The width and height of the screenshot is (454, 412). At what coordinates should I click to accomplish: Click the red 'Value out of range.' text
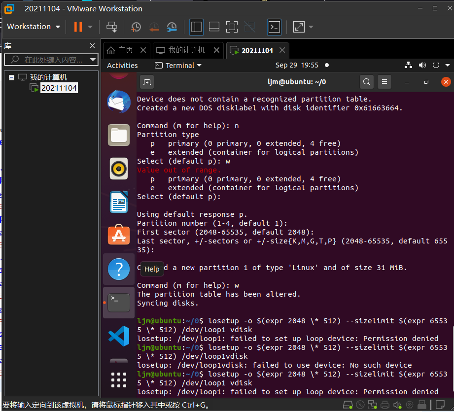179,170
